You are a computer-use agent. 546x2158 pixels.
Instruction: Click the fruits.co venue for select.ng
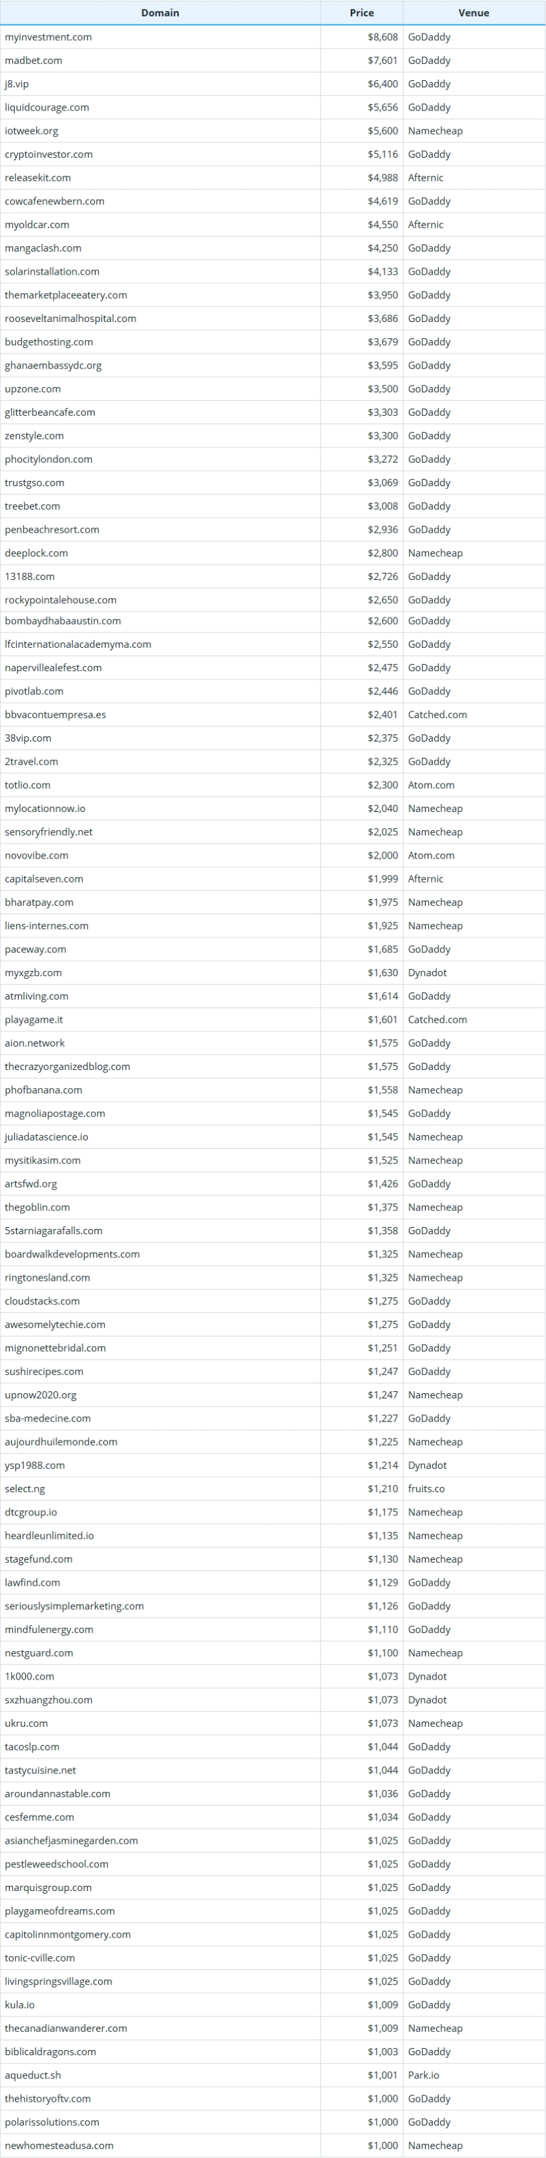point(426,1489)
